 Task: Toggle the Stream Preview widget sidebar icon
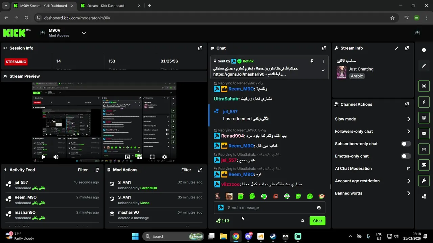pos(424,86)
